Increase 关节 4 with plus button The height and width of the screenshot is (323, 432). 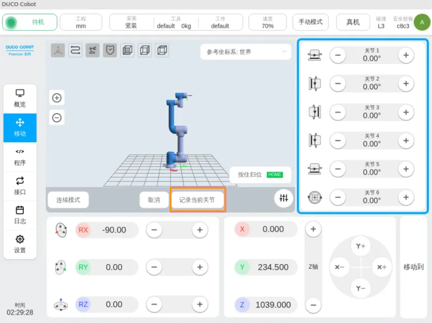[406, 141]
